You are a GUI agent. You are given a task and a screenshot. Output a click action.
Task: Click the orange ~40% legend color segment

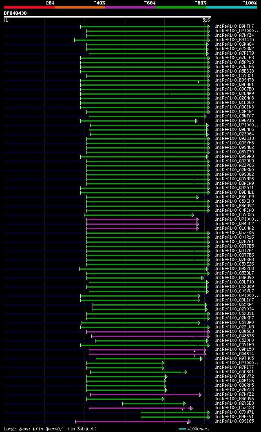(80, 7)
